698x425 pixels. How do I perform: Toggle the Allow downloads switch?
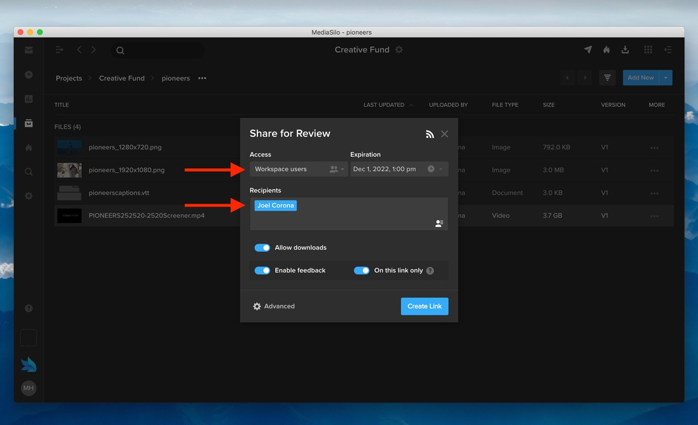262,248
